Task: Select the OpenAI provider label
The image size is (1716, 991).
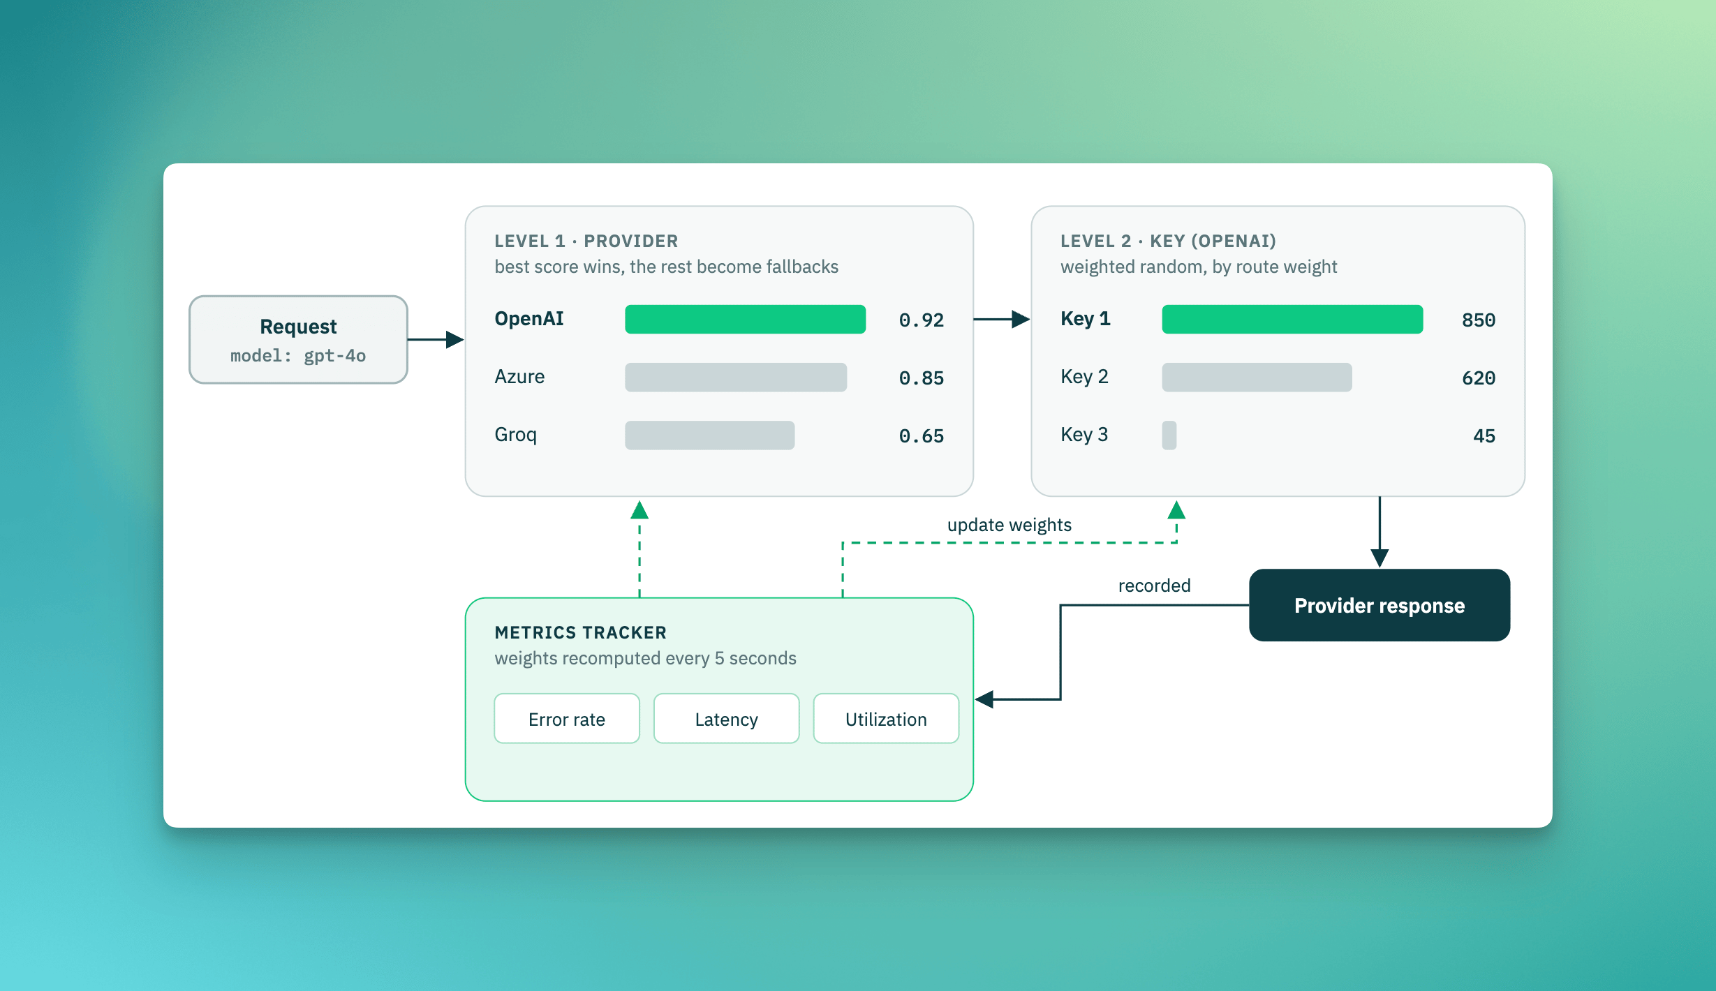Action: tap(528, 319)
